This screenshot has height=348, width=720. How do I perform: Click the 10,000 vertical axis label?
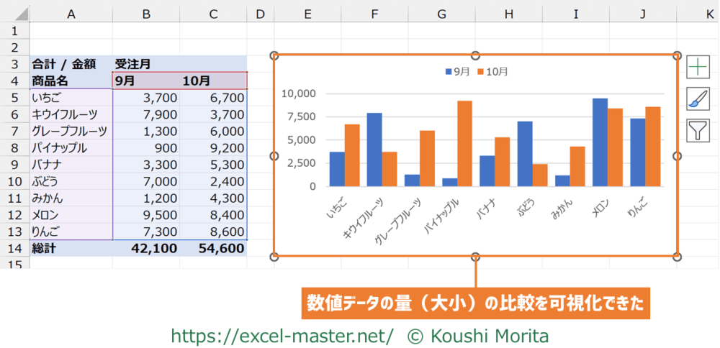[298, 93]
